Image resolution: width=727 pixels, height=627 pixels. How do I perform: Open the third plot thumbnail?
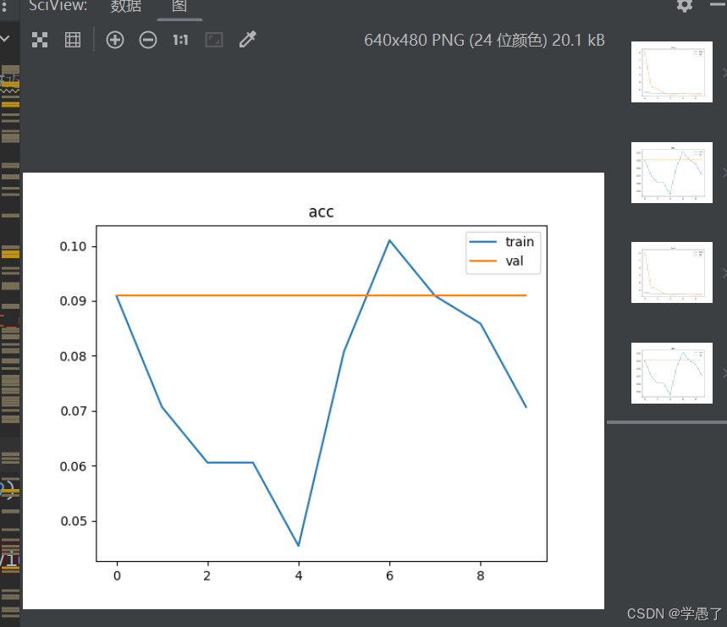671,272
